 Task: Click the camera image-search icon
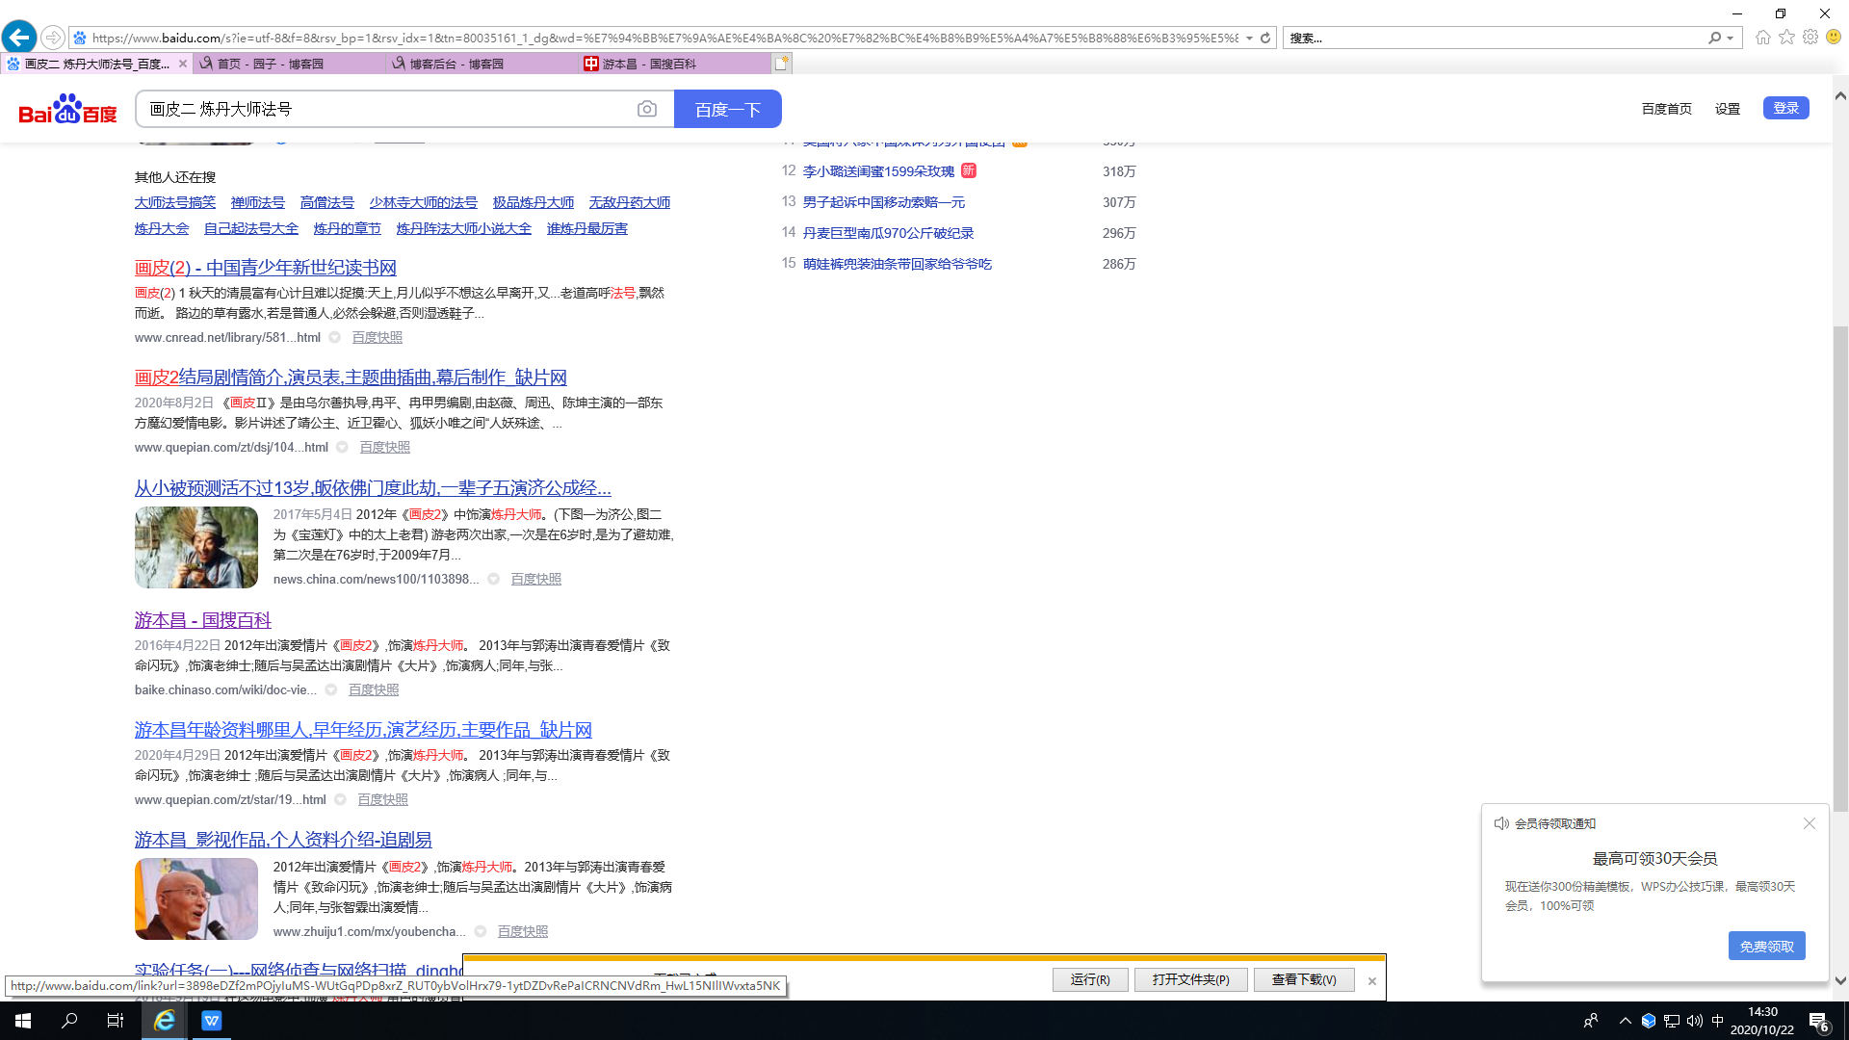click(x=647, y=110)
